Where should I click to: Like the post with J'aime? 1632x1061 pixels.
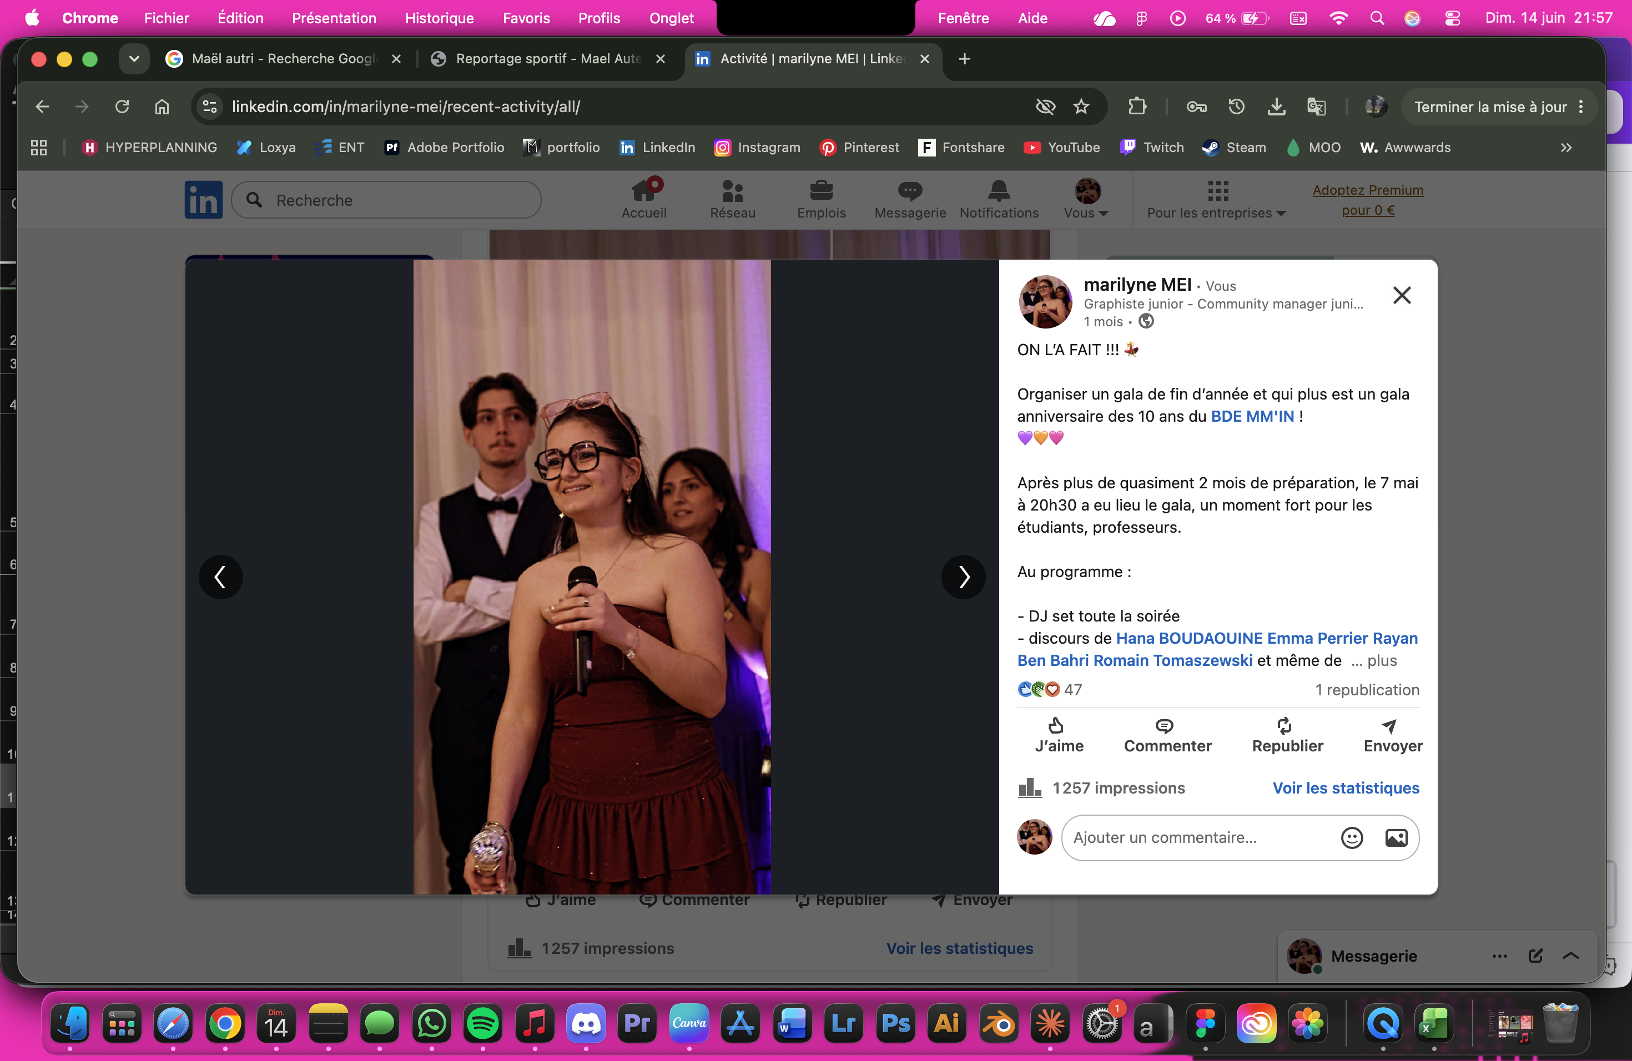point(1059,736)
